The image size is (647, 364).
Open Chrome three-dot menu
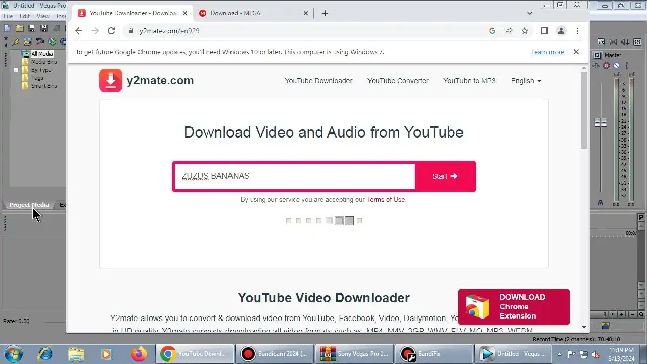point(577,31)
